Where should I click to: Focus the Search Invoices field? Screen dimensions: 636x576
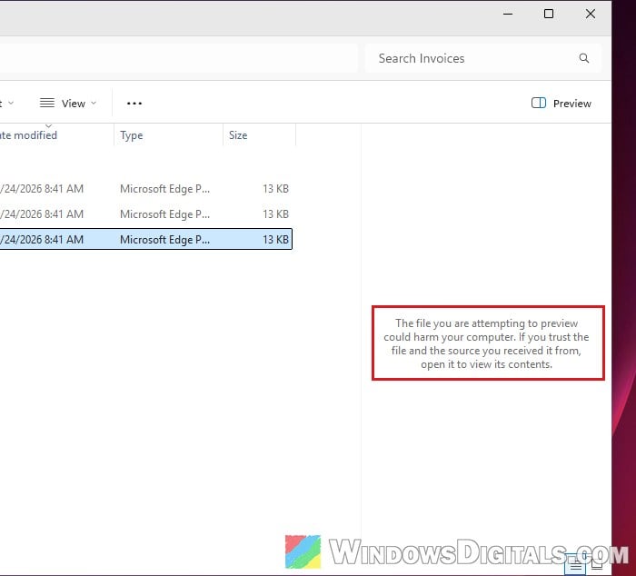click(x=482, y=58)
